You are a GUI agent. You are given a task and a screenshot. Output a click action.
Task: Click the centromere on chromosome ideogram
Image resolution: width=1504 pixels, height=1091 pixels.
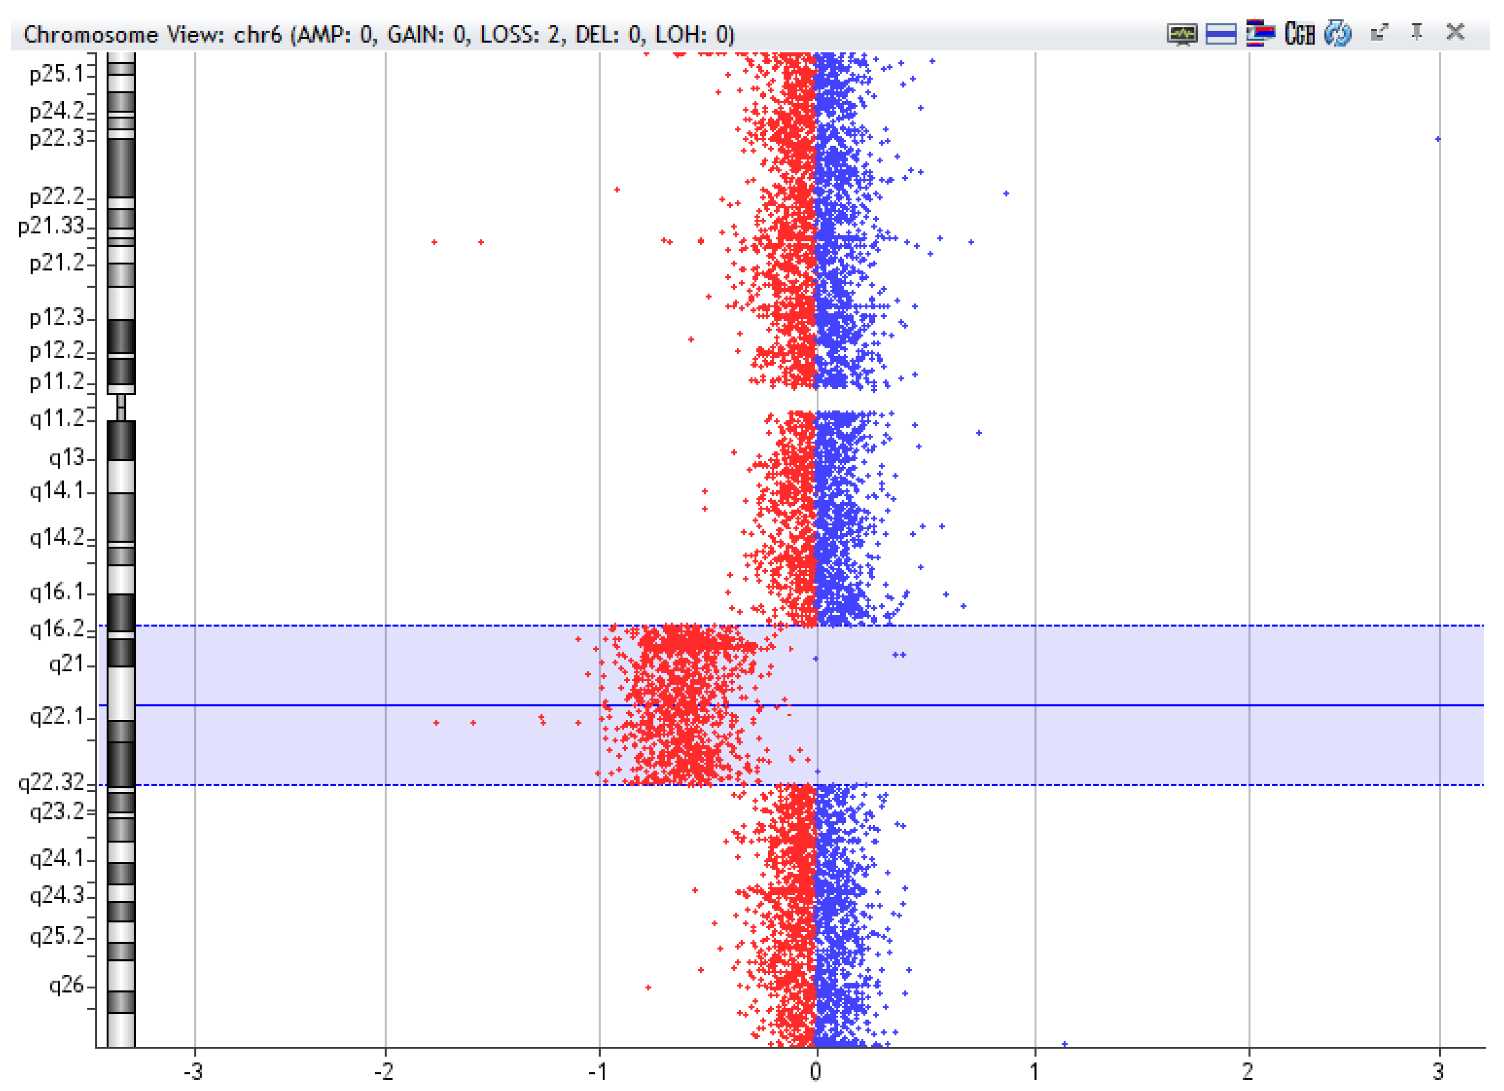pyautogui.click(x=121, y=407)
